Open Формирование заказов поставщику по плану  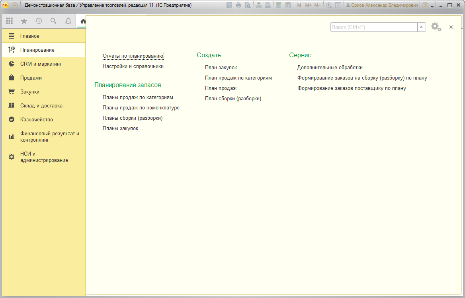[352, 88]
